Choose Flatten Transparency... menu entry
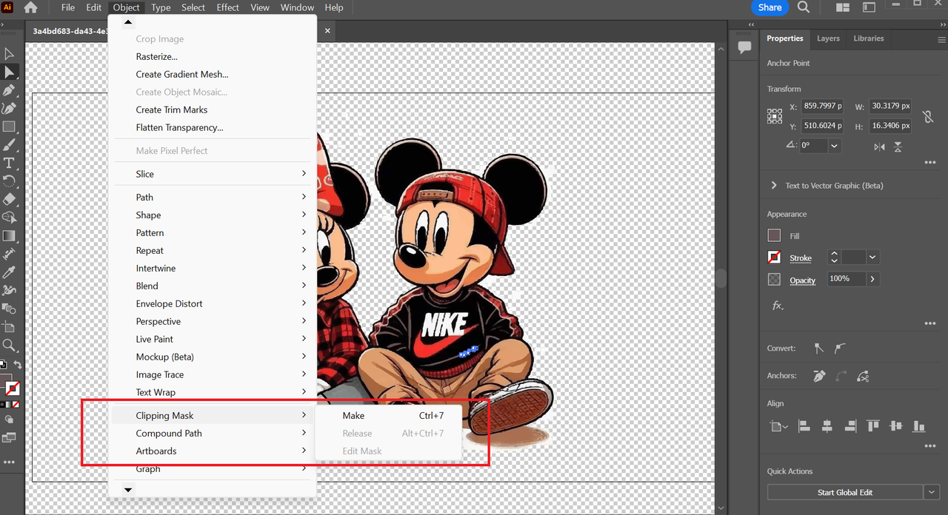948x515 pixels. pyautogui.click(x=213, y=128)
